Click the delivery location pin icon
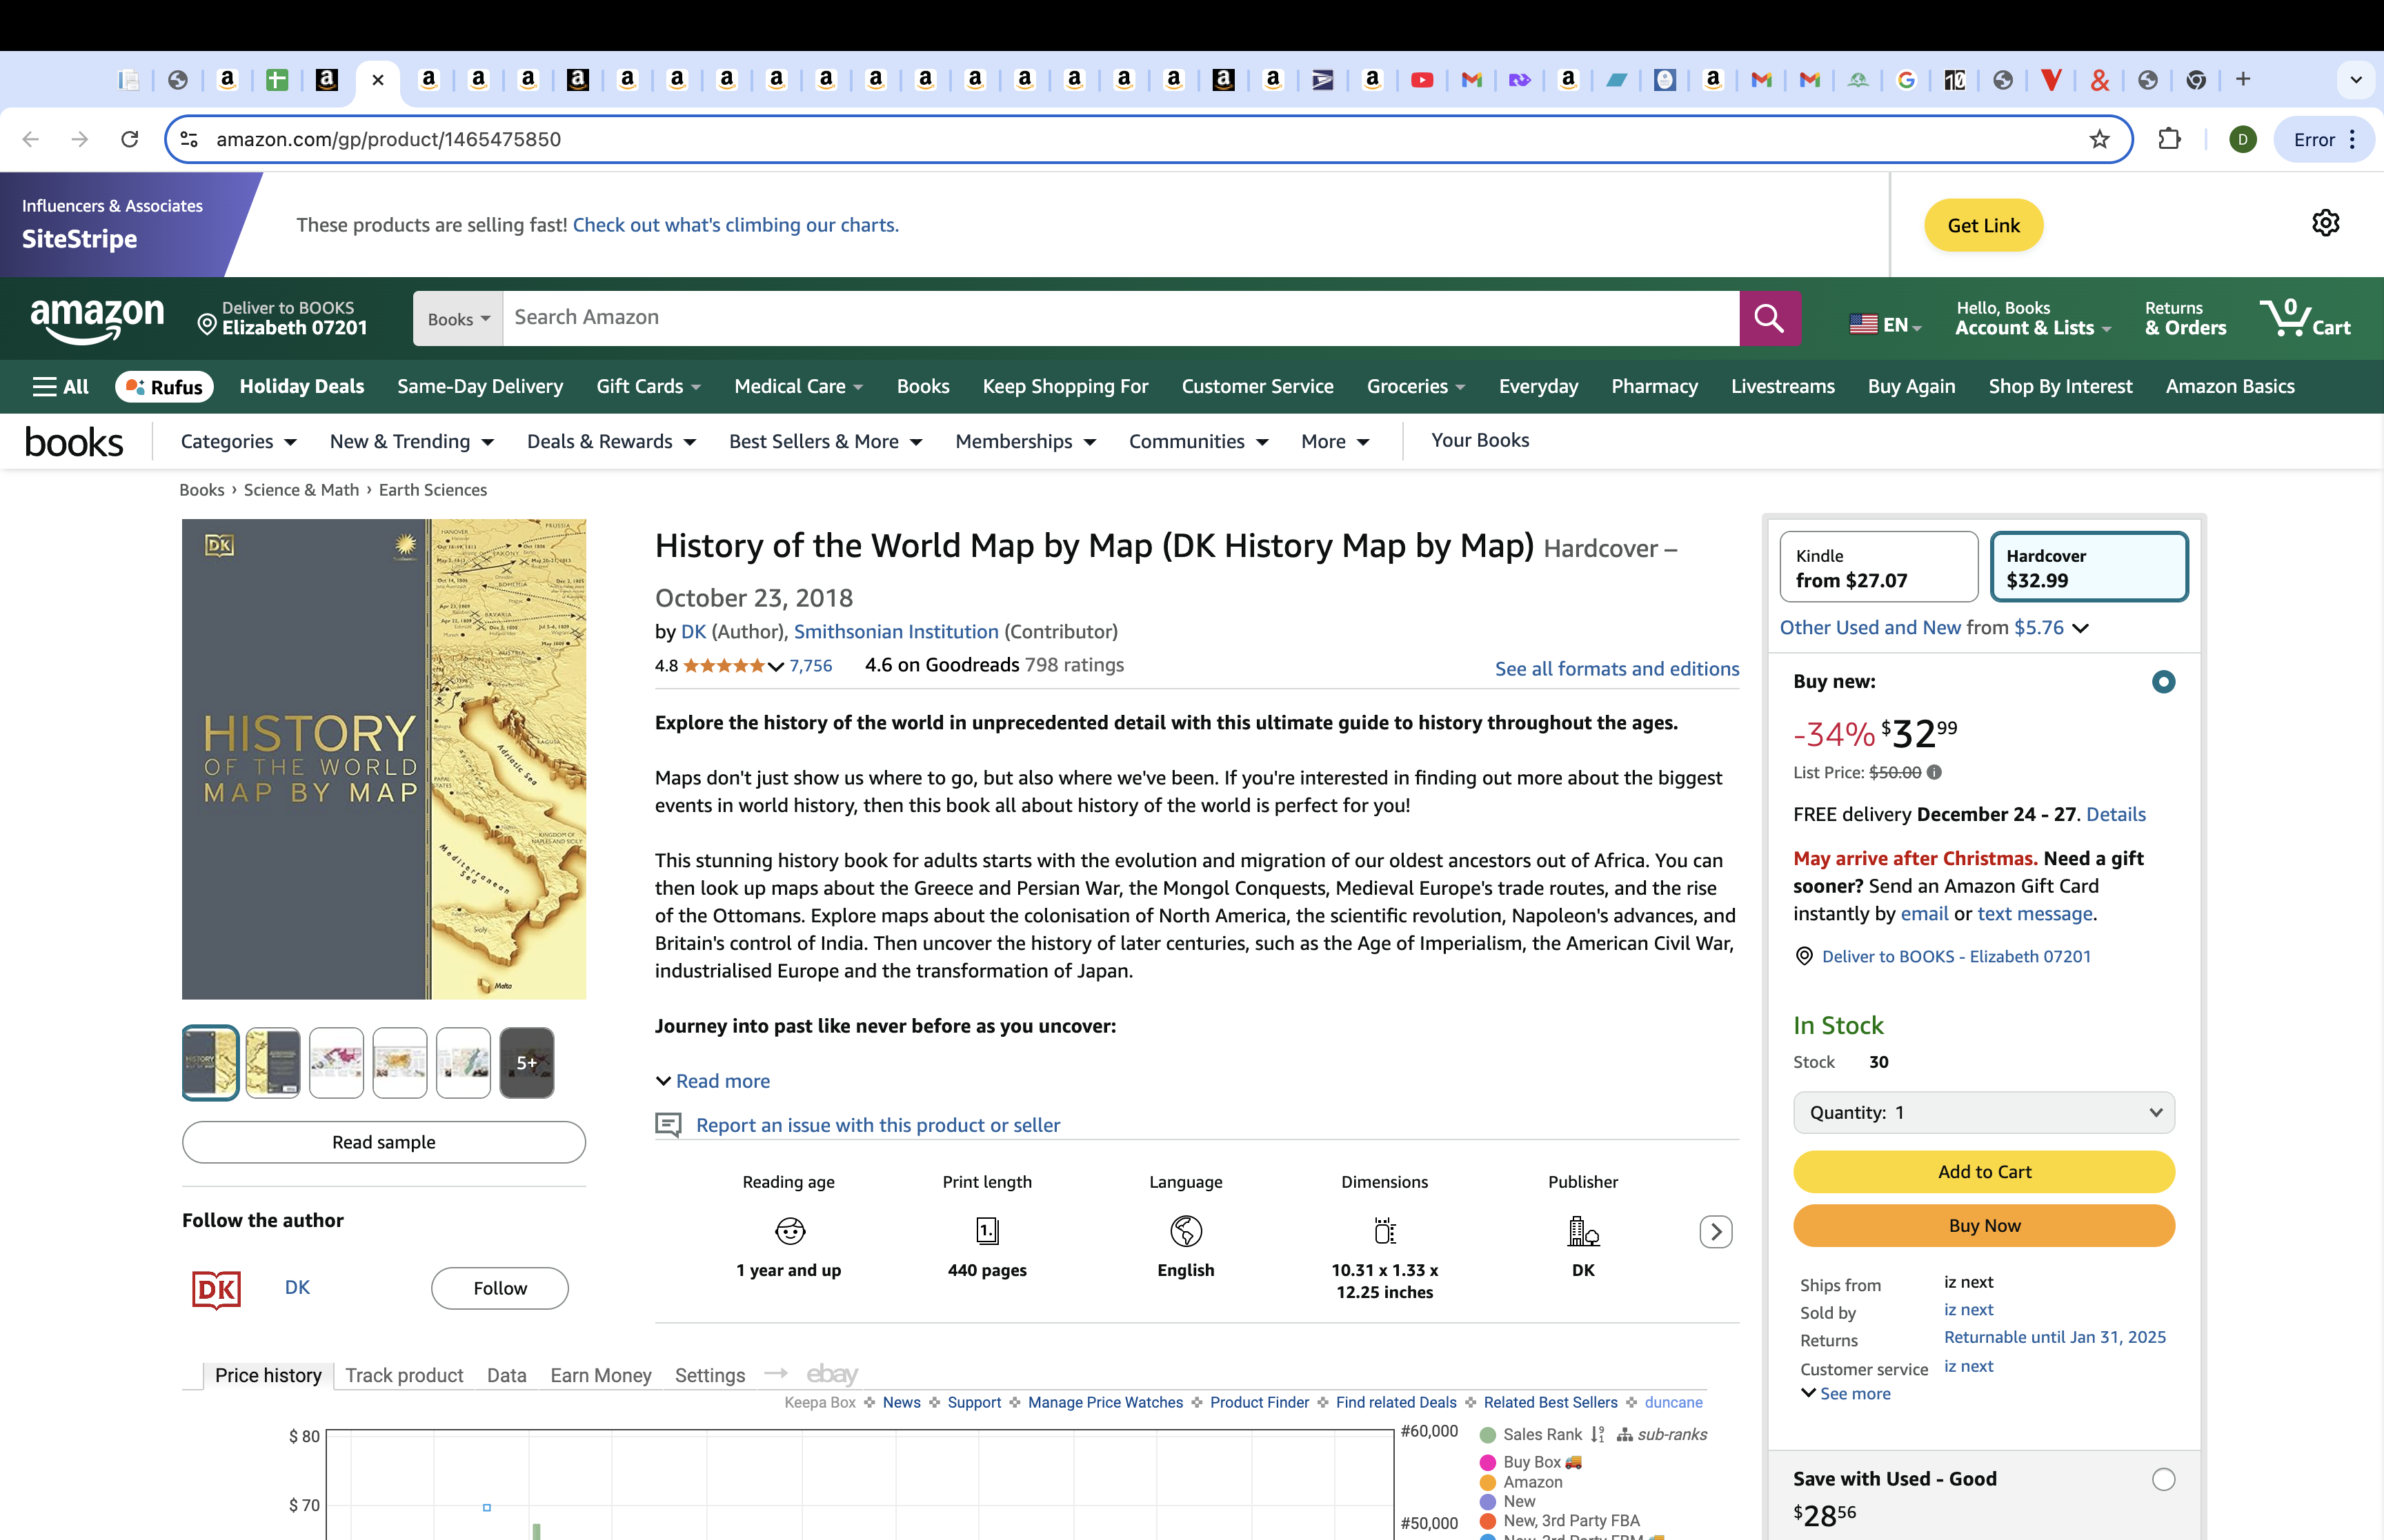Screen dimensions: 2384x1540 pos(207,324)
